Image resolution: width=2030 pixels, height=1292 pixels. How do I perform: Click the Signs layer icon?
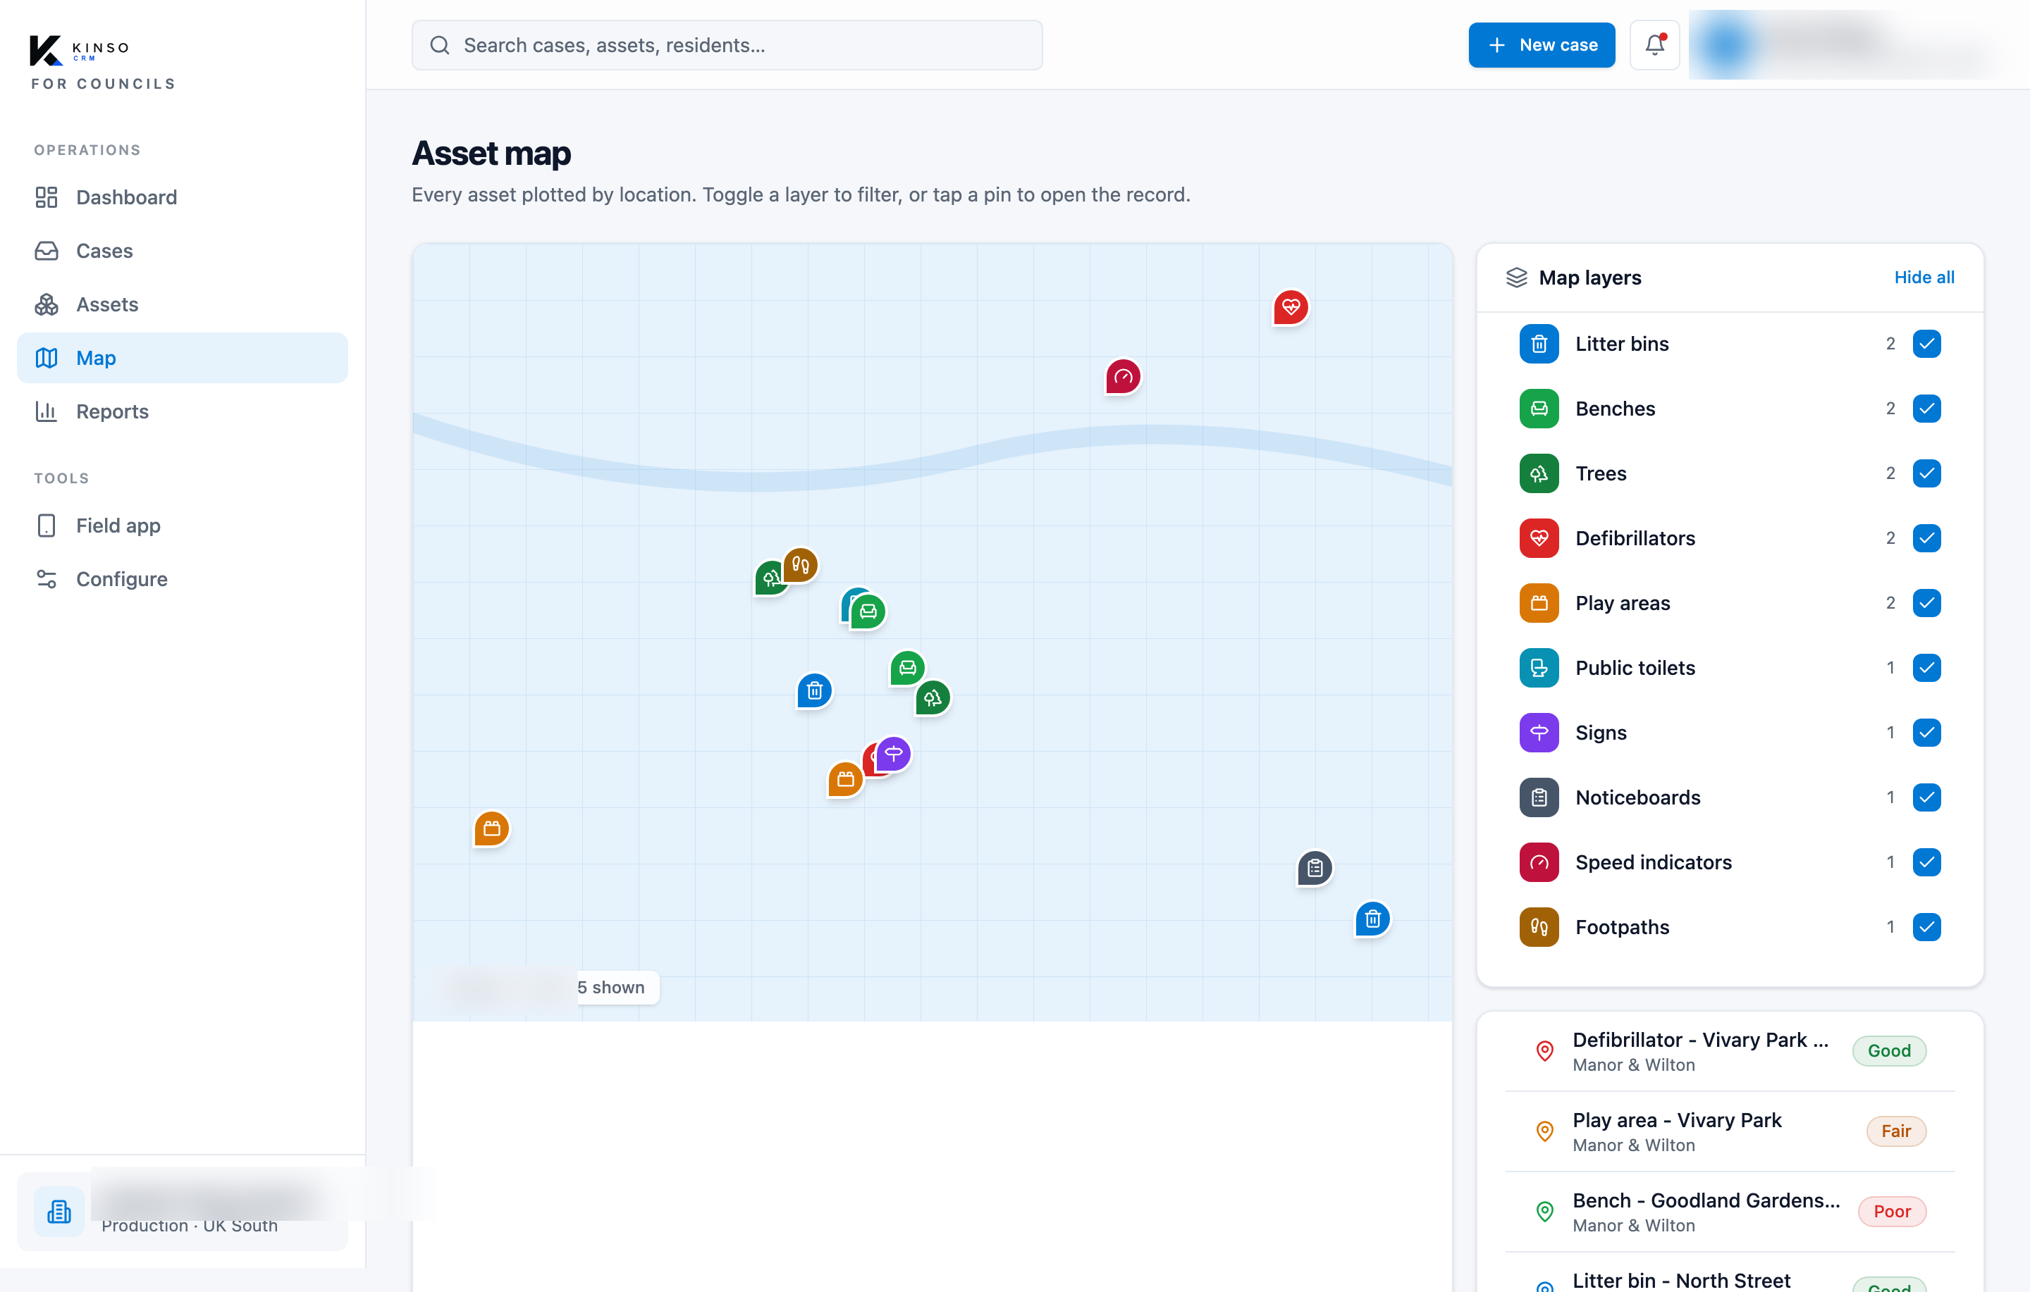pyautogui.click(x=1539, y=733)
